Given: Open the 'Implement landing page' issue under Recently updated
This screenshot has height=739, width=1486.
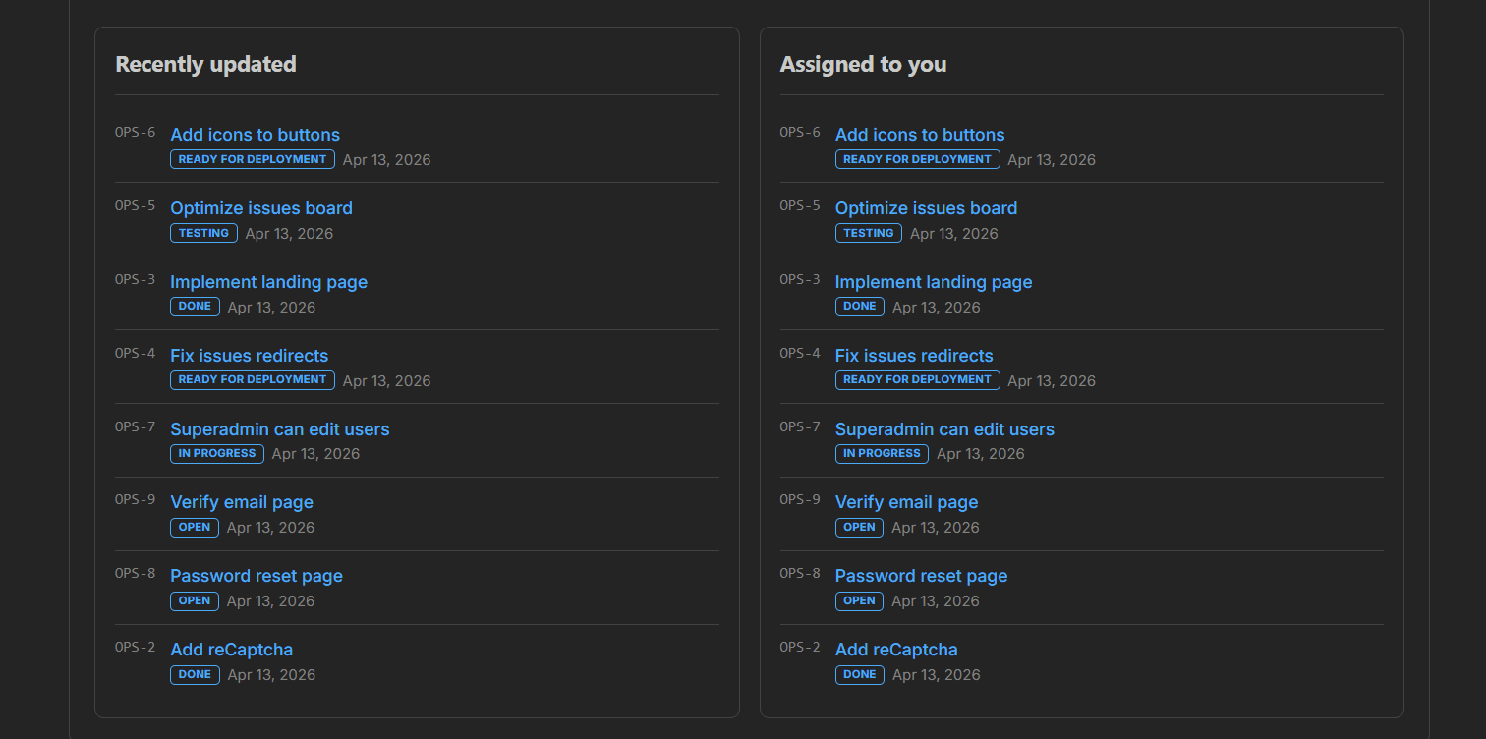Looking at the screenshot, I should click(x=268, y=282).
